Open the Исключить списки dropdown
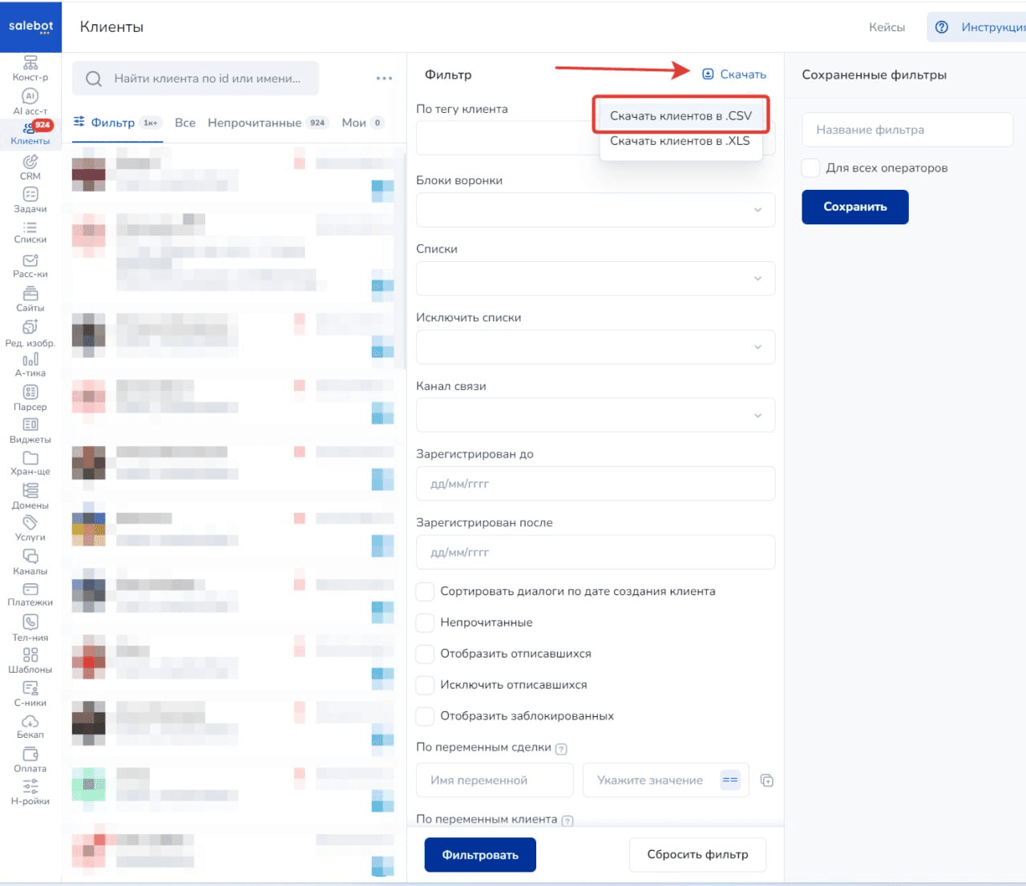This screenshot has width=1026, height=886. (595, 347)
